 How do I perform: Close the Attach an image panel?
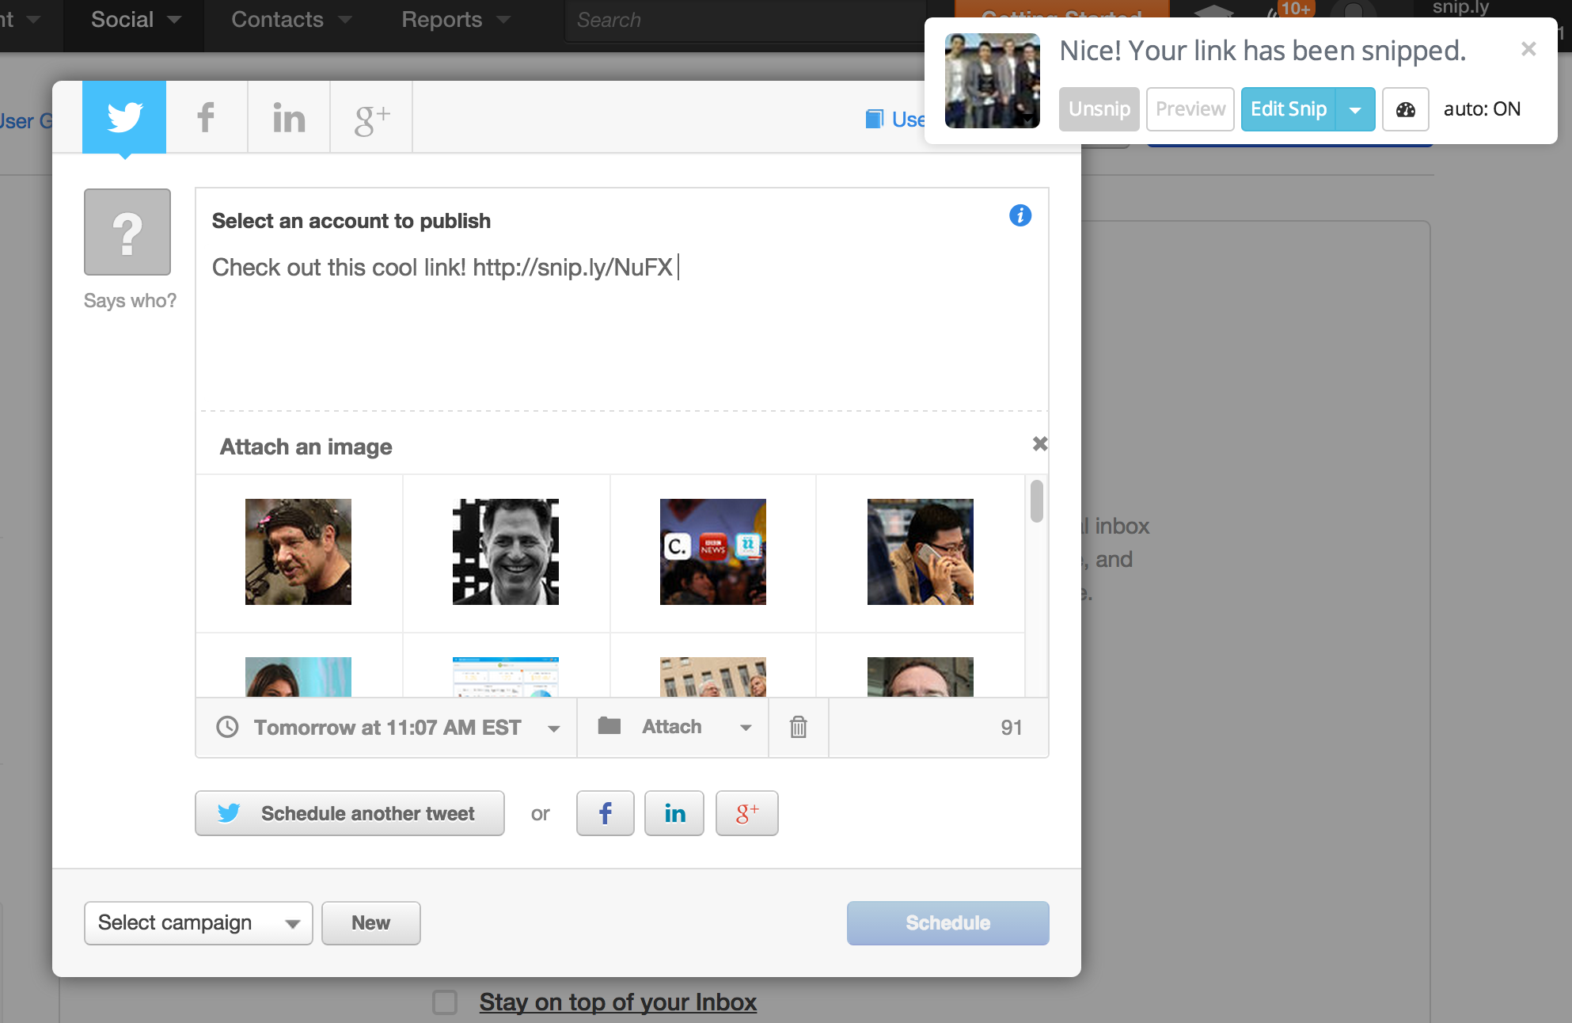pos(1039,444)
